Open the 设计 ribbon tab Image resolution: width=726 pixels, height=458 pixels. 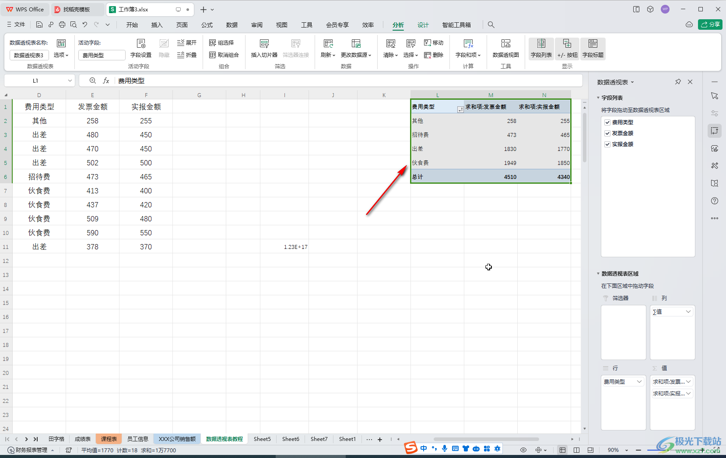coord(423,25)
